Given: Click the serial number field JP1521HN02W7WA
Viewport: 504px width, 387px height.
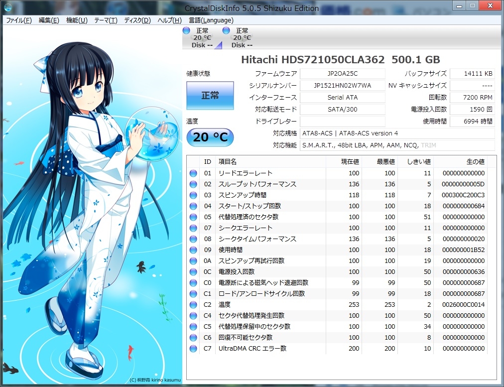Looking at the screenshot, I should coord(342,86).
